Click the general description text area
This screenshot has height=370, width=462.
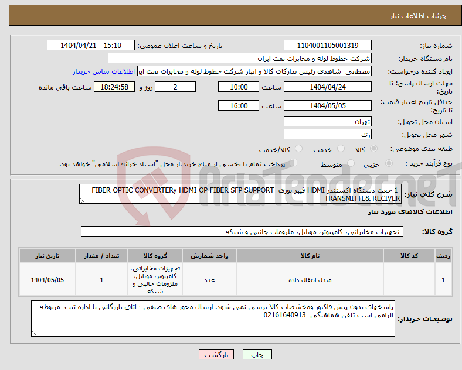(x=240, y=194)
